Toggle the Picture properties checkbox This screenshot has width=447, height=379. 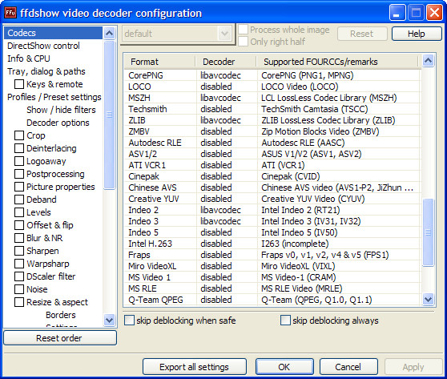point(19,187)
